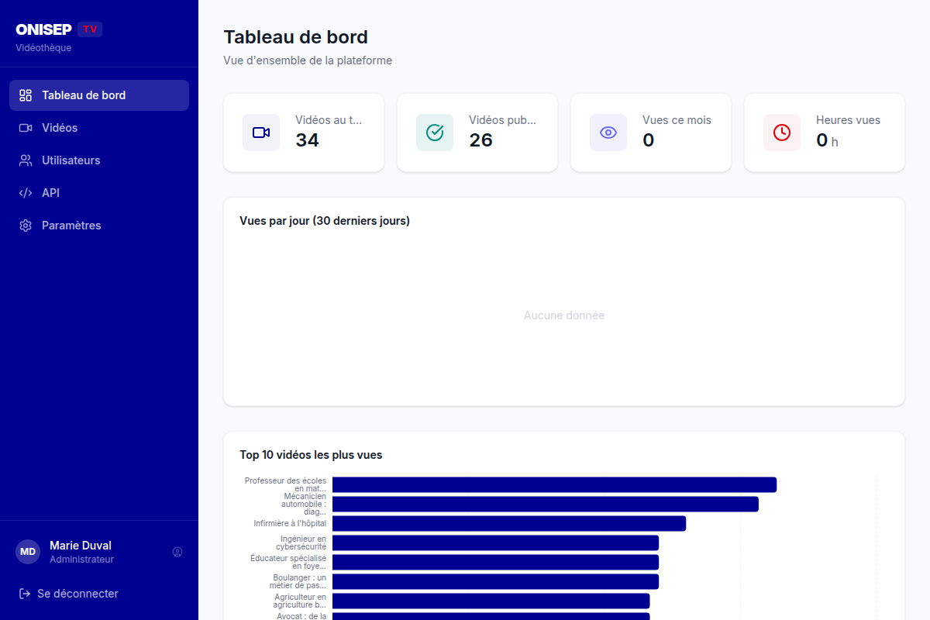Click the eye icon on Vues ce mois card
Viewport: 930px width, 620px height.
click(x=608, y=133)
